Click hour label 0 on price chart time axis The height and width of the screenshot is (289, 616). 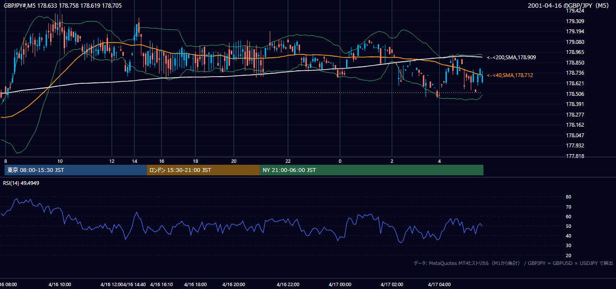coord(340,161)
